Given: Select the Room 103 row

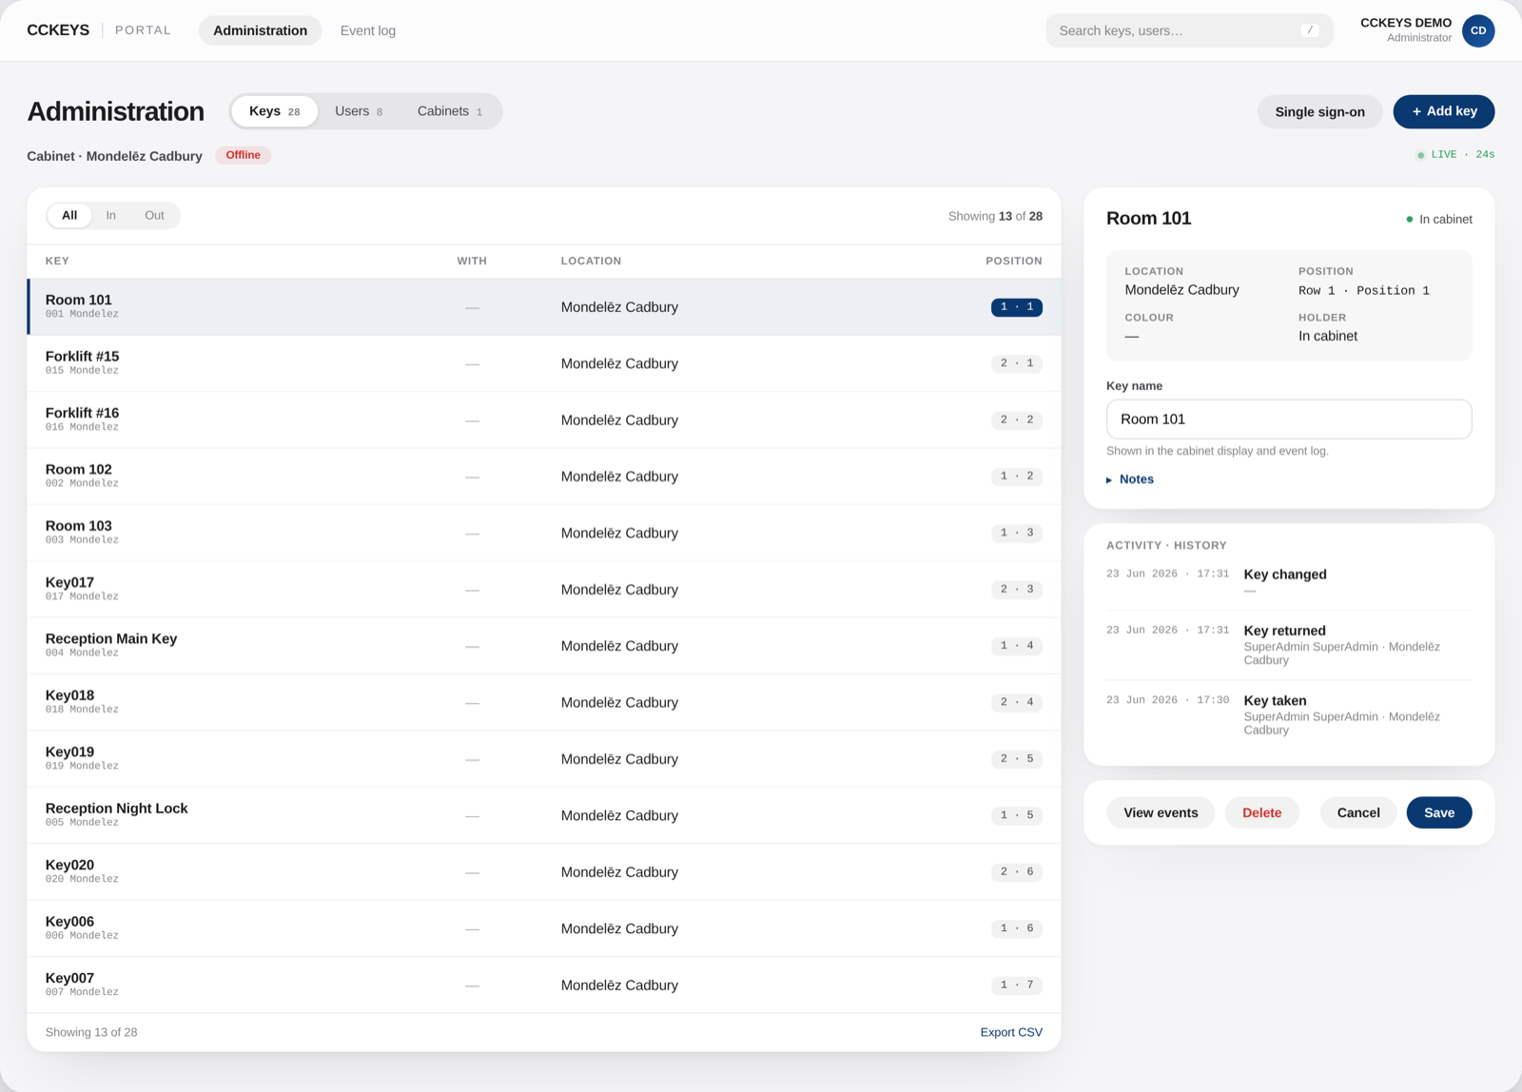Looking at the screenshot, I should [x=544, y=533].
